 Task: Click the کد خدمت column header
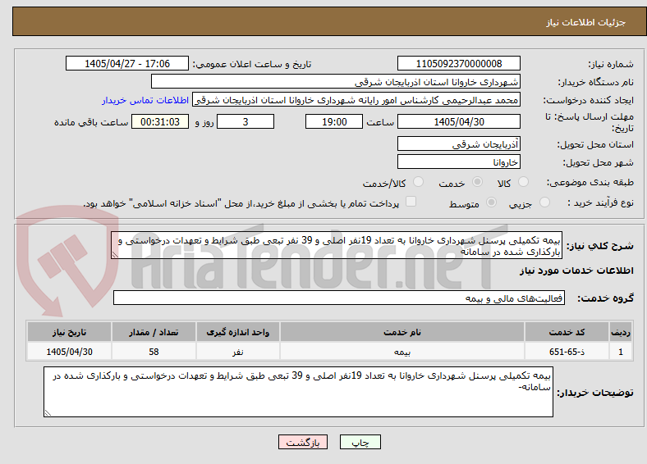[x=567, y=332]
